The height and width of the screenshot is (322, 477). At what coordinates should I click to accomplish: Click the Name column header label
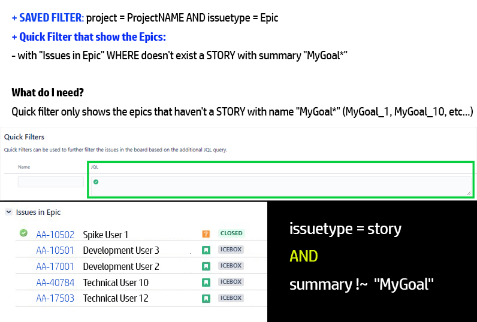24,167
